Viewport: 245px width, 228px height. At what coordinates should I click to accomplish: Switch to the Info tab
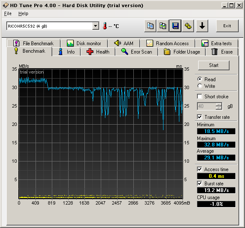66,52
